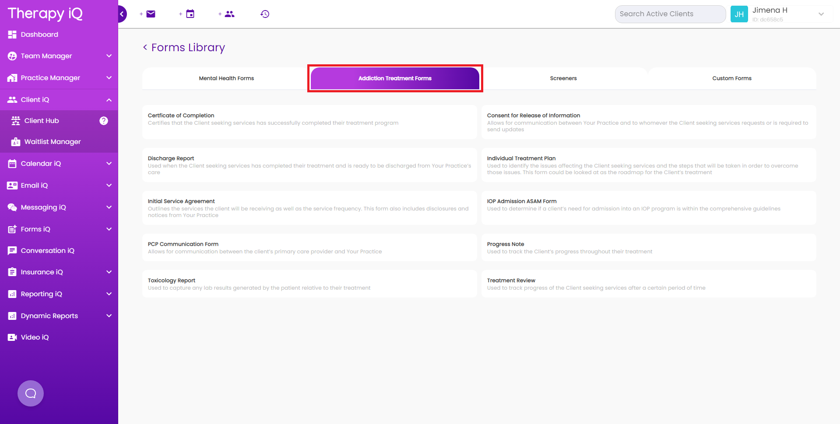Switch to the Mental Health Forms tab
This screenshot has height=424, width=840.
pyautogui.click(x=226, y=78)
